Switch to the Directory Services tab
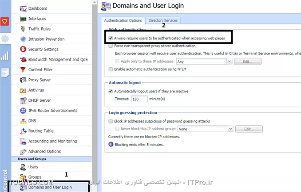 coord(163,20)
